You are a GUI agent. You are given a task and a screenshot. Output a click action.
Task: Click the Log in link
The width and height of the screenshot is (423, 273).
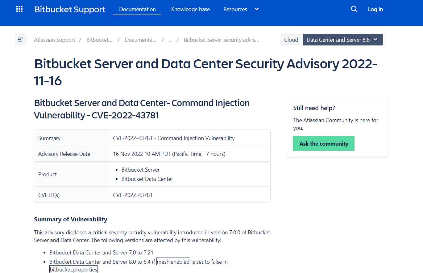[375, 9]
